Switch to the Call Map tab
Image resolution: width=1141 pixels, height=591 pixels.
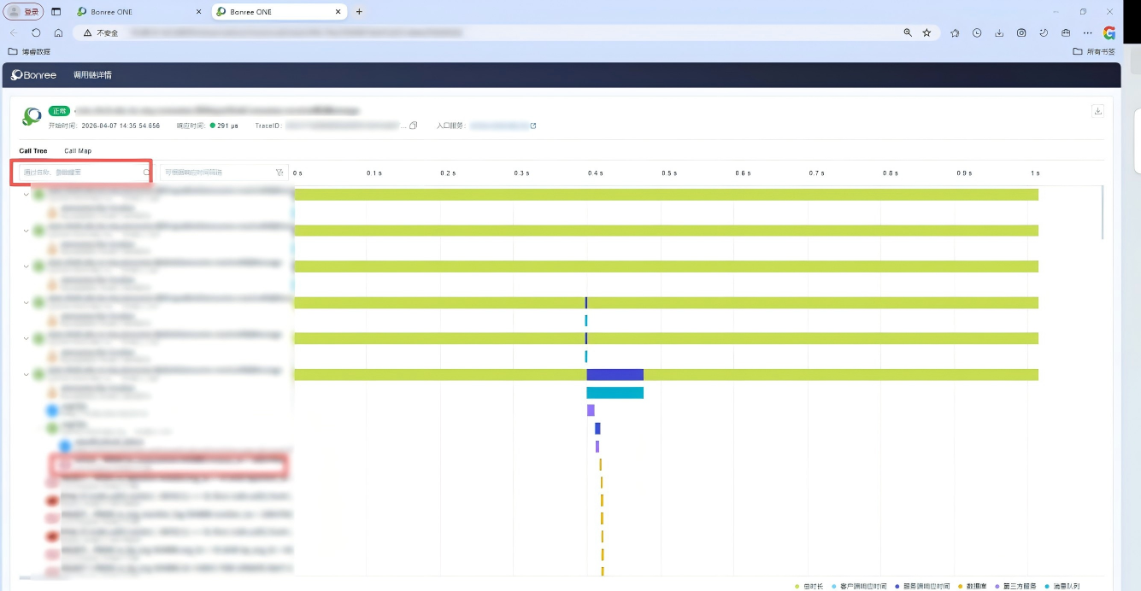[78, 151]
